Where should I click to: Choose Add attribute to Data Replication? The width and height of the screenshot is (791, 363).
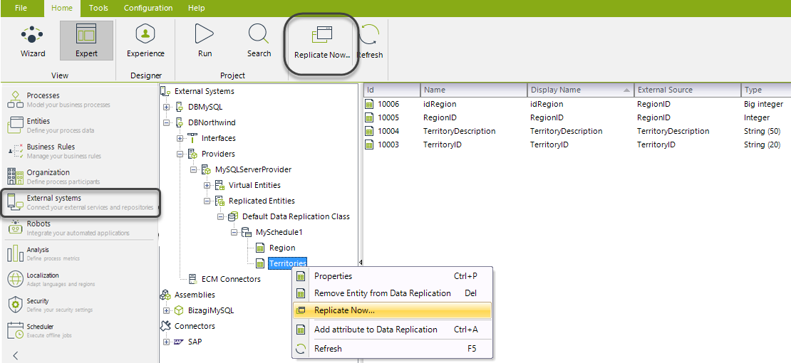point(392,330)
